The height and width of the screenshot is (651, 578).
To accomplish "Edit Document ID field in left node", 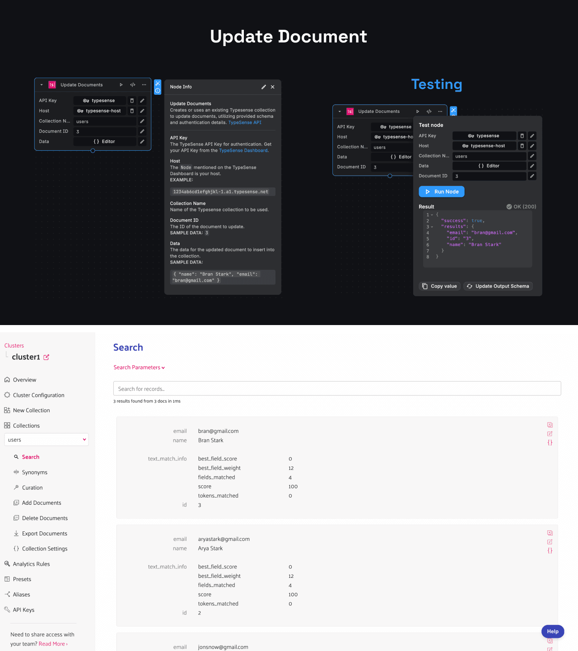I will 142,131.
